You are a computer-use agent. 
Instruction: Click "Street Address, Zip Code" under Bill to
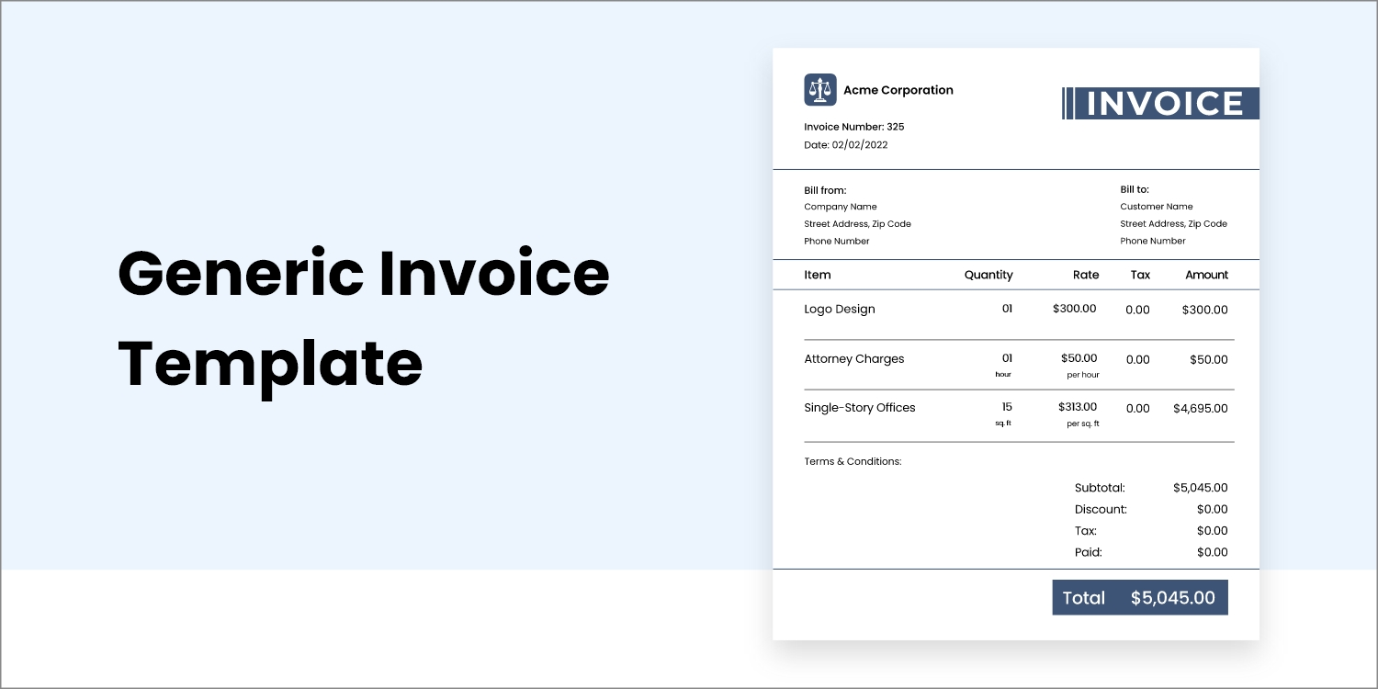[x=1174, y=224]
